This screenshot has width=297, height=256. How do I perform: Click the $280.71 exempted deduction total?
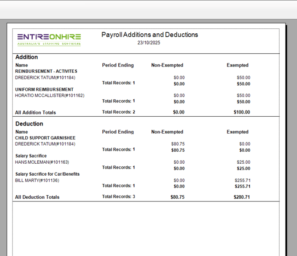pyautogui.click(x=242, y=197)
